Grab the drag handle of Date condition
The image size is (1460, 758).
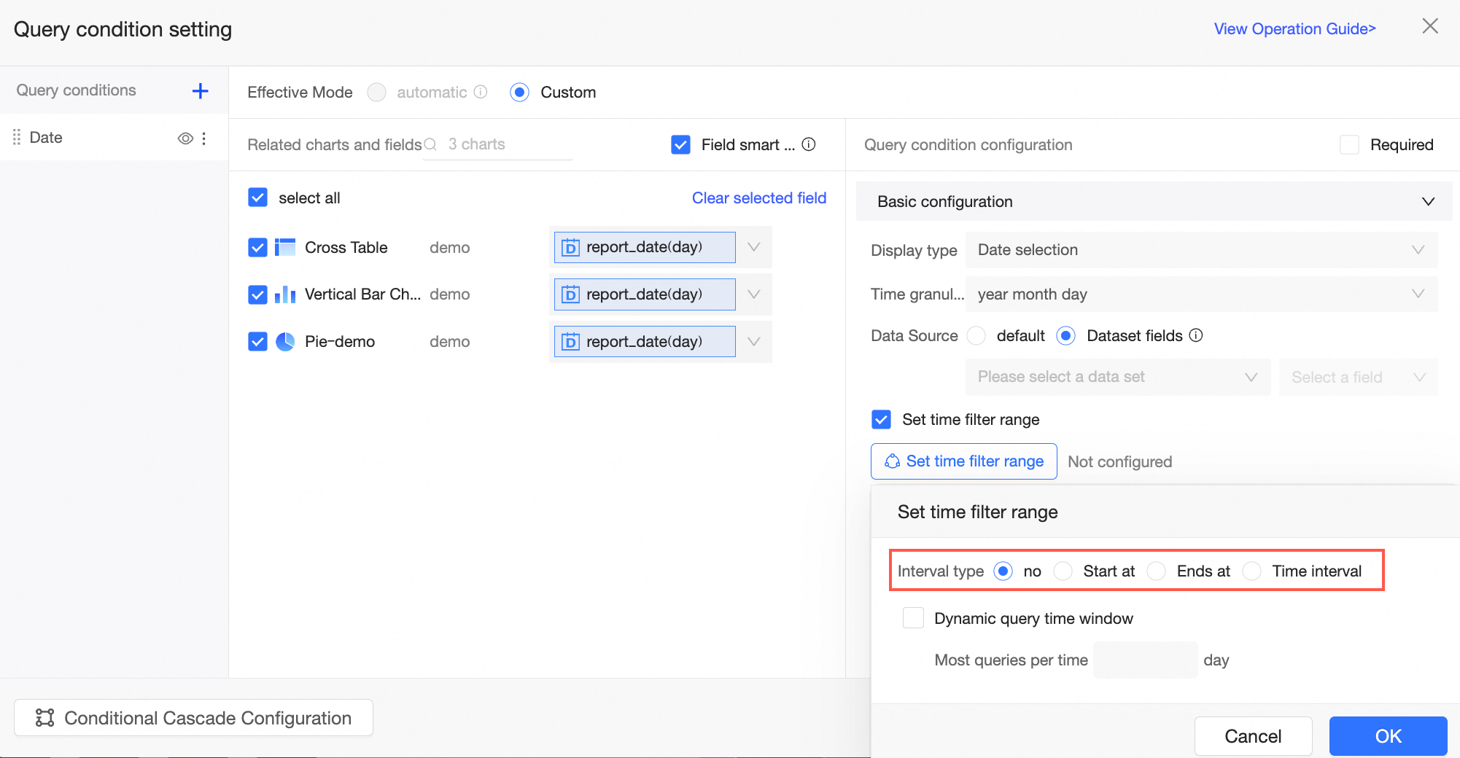(17, 138)
